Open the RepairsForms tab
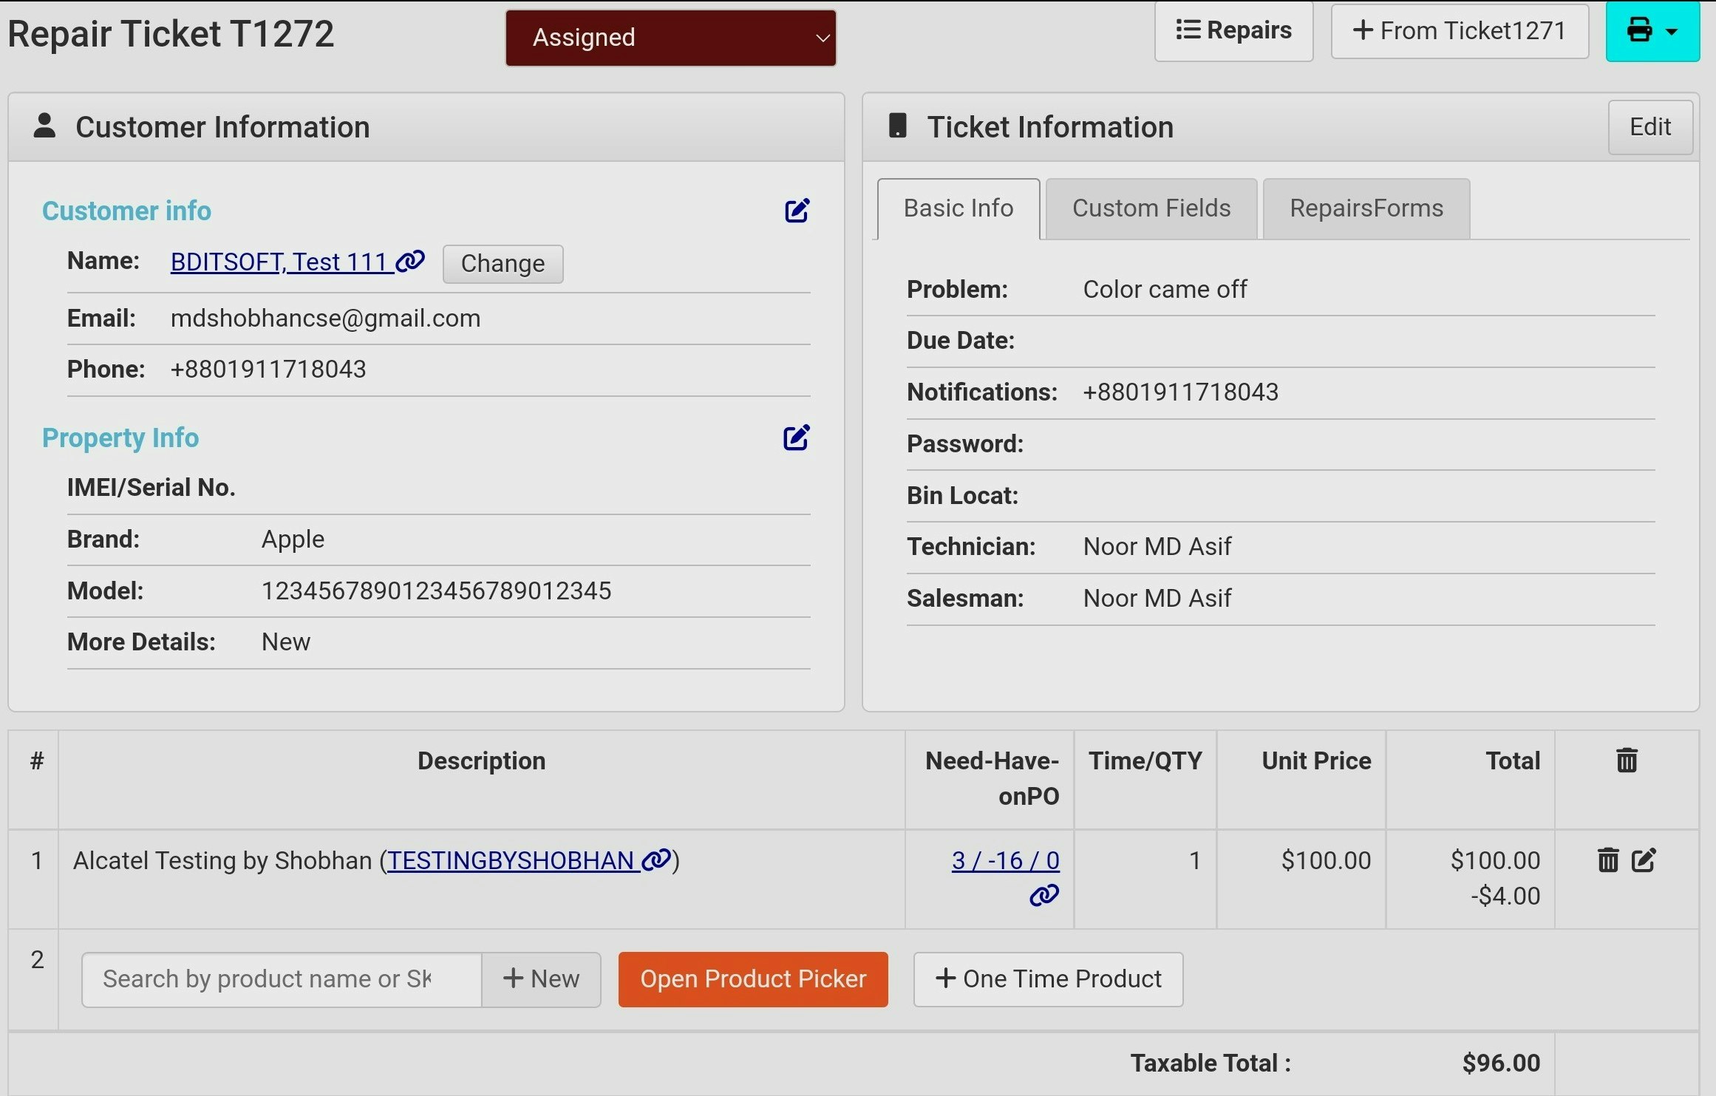Image resolution: width=1716 pixels, height=1096 pixels. pyautogui.click(x=1366, y=208)
